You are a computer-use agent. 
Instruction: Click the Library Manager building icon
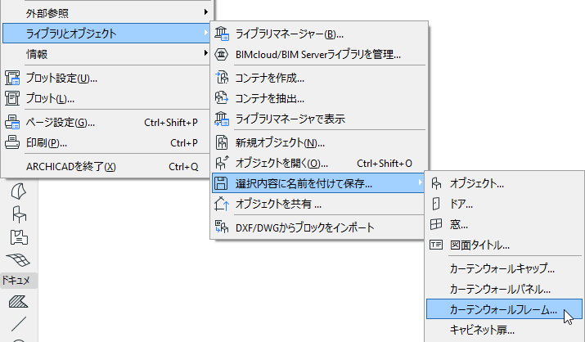221,34
